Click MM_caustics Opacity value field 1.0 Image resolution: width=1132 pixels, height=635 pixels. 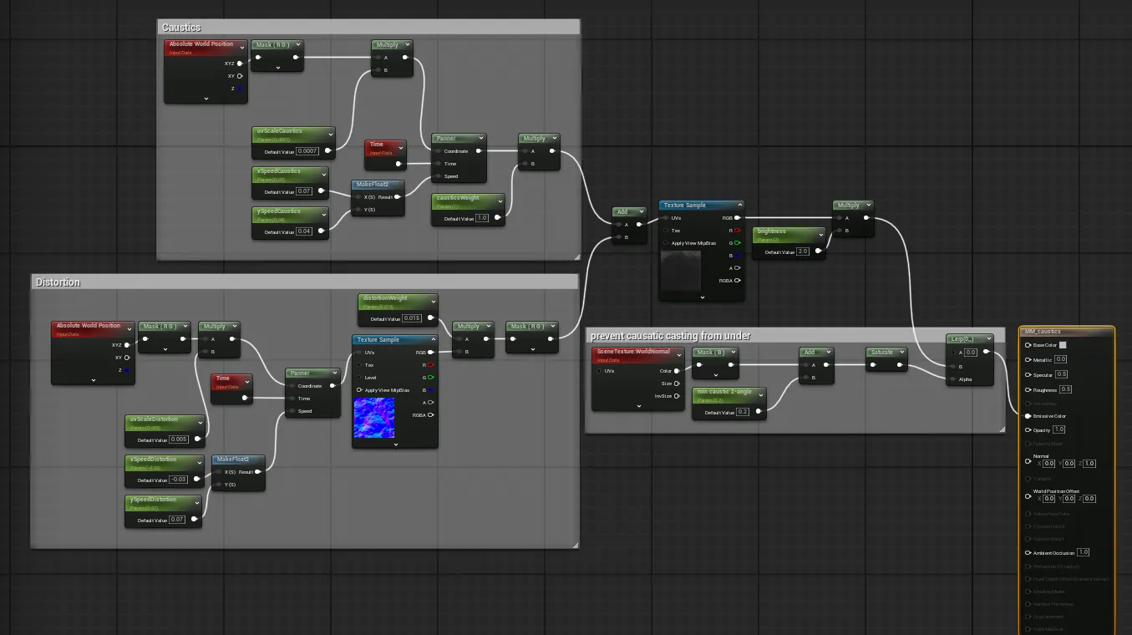pyautogui.click(x=1059, y=429)
